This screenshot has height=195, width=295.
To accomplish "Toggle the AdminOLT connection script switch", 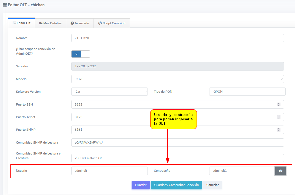I will [81, 54].
